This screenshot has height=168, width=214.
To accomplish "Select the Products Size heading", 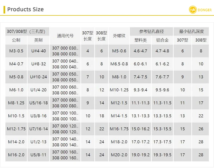I will [x=25, y=9].
